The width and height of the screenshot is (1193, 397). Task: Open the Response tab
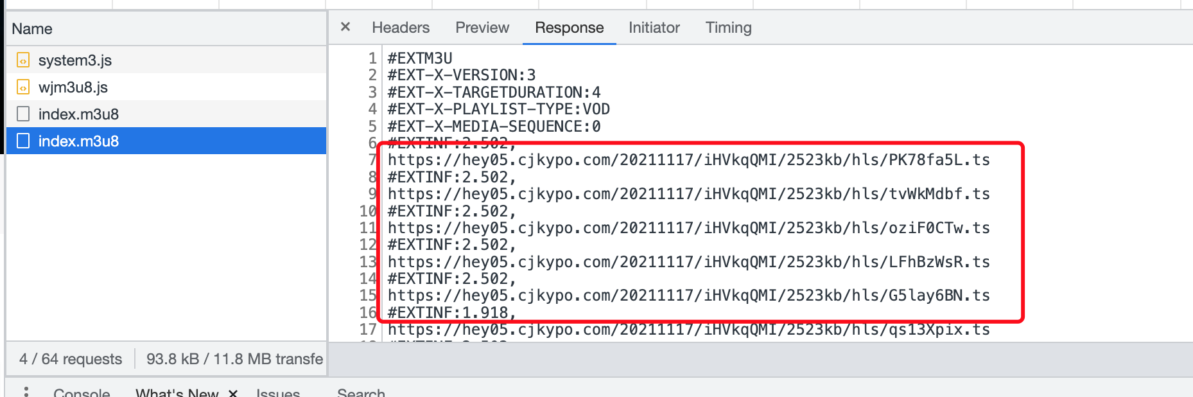[570, 28]
